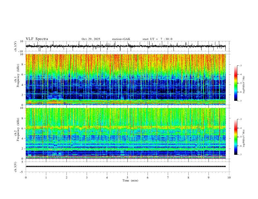This screenshot has height=199, width=258.
Task: Click time axis tick label "1"
Action: [x=46, y=178]
